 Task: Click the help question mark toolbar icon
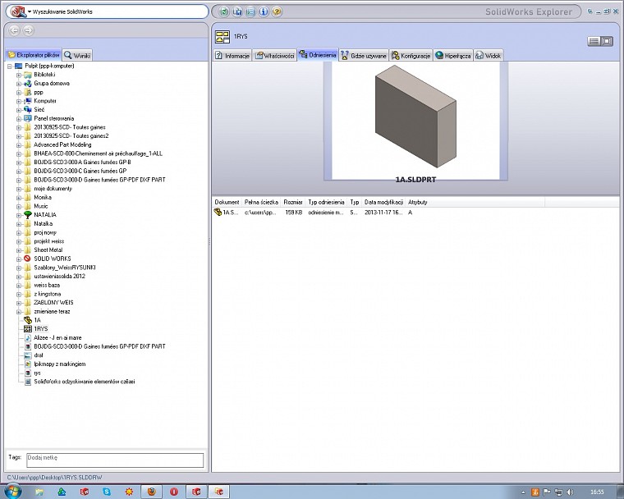click(277, 11)
